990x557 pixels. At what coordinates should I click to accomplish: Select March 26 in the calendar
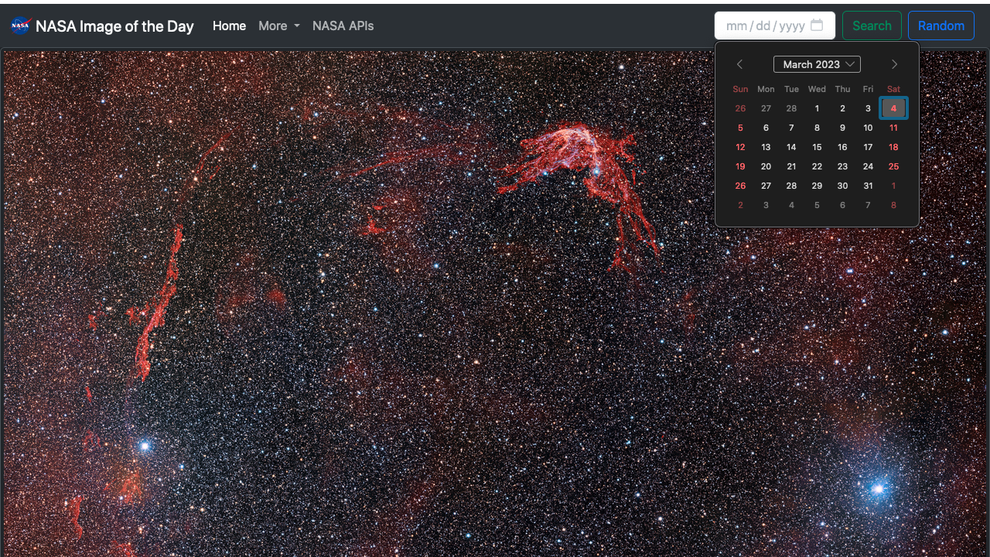(740, 186)
